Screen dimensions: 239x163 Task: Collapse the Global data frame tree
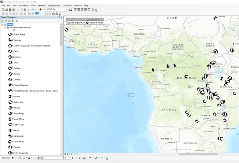point(2,24)
